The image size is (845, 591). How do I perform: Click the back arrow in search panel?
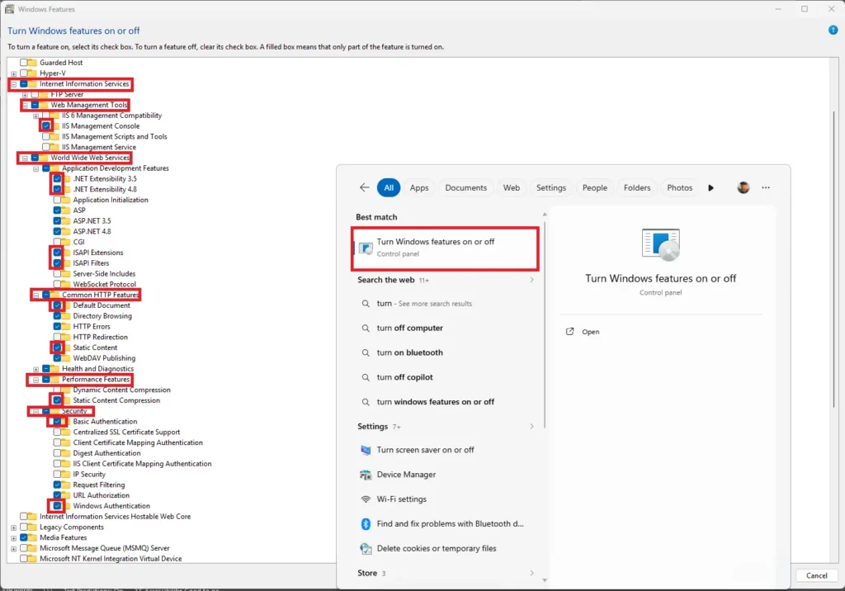pos(364,187)
